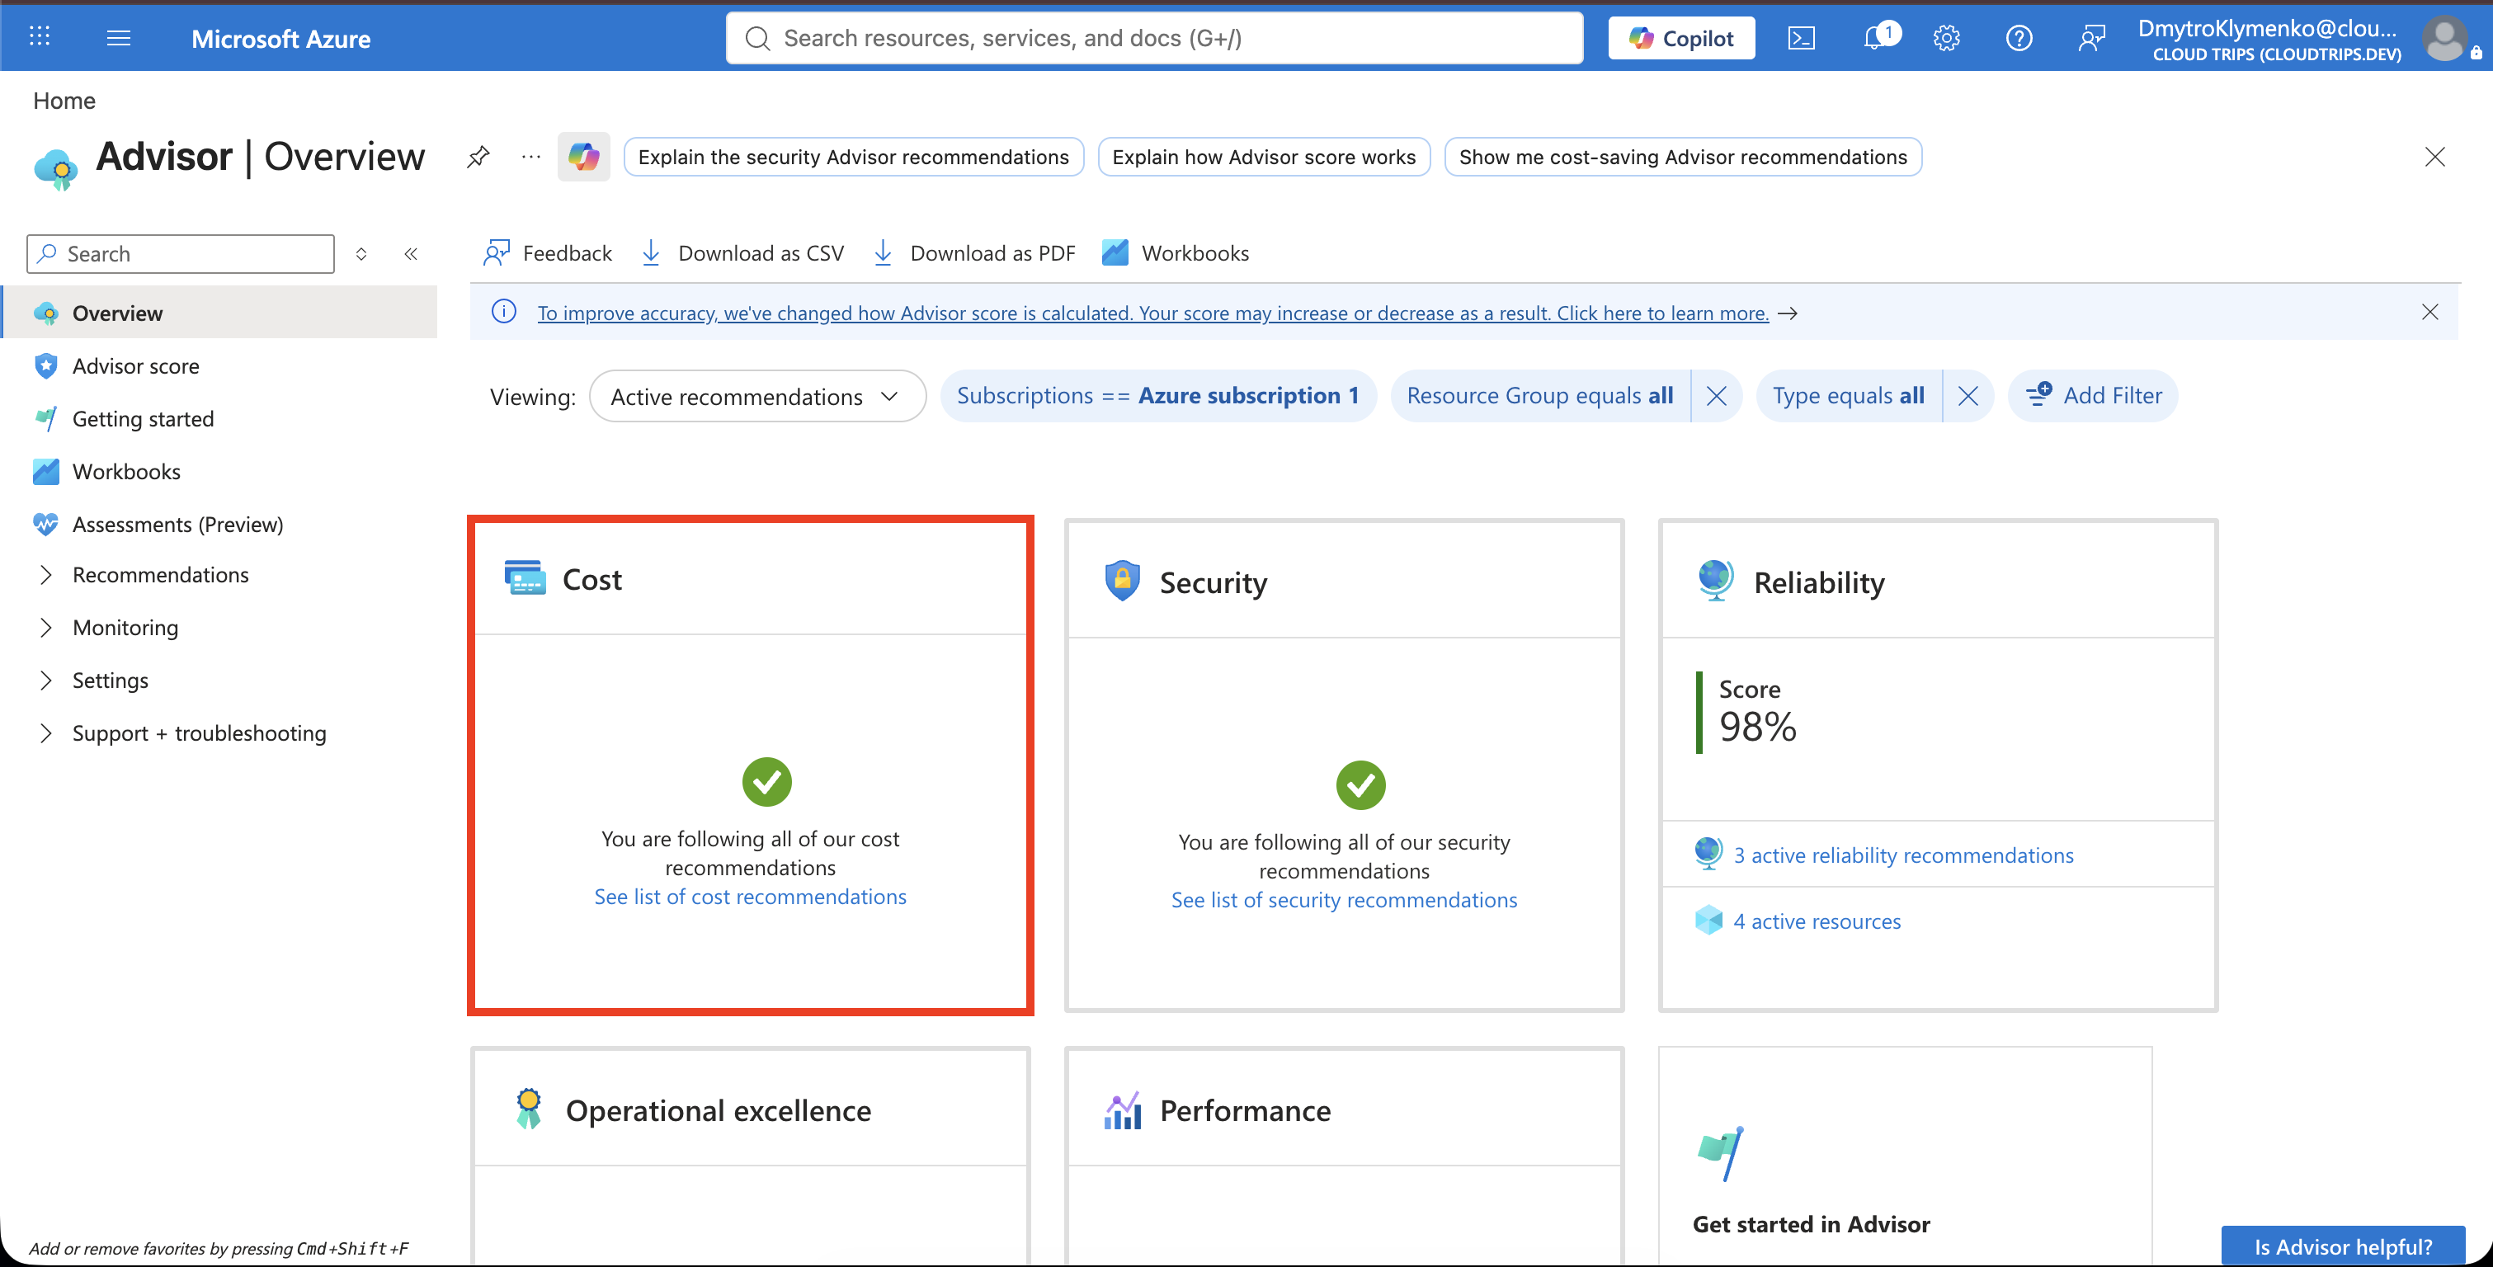Viewport: 2493px width, 1267px height.
Task: Focus the sidebar Search field
Action: click(181, 253)
